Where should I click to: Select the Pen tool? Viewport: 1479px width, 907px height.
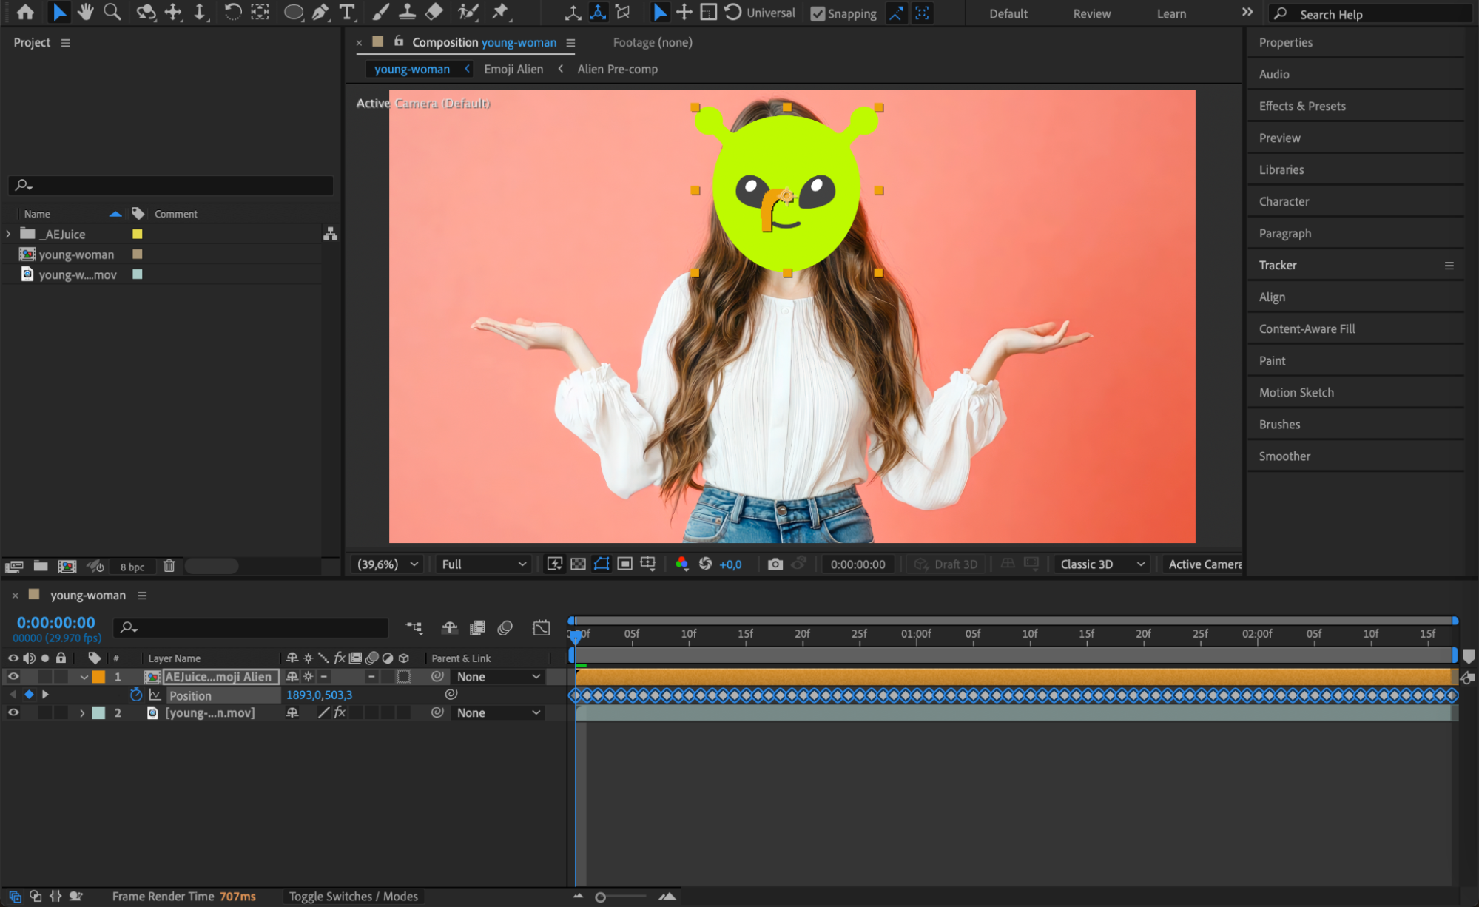pos(320,12)
